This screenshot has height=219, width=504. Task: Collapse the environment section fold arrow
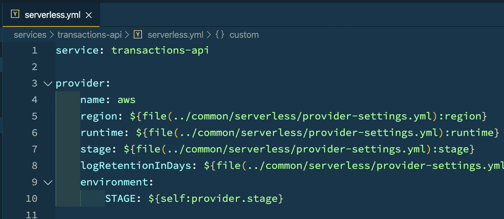tap(47, 182)
